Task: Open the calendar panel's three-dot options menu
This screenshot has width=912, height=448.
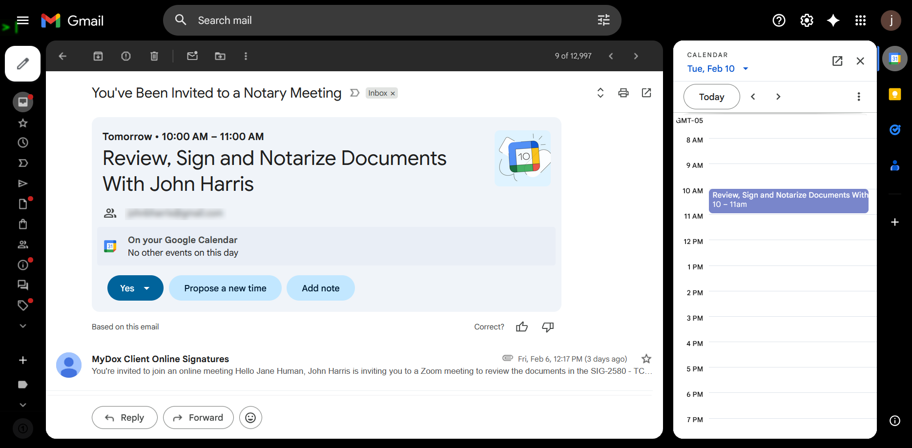Action: click(x=859, y=97)
